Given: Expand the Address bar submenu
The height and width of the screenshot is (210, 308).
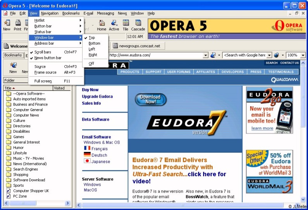Looking at the screenshot, I should point(56,43).
